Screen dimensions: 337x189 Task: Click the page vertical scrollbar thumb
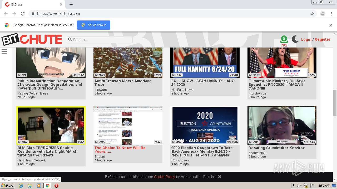pos(335,102)
